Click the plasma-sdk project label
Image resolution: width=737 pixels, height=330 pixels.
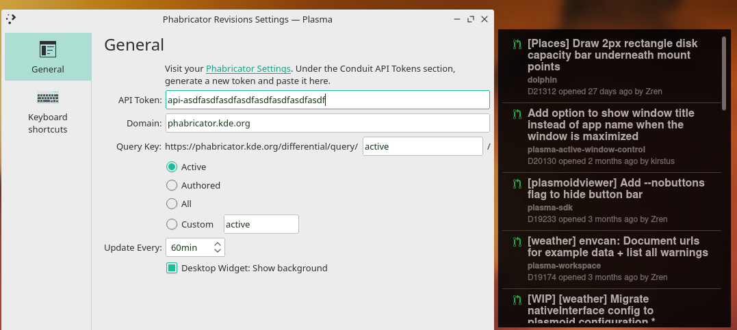pos(550,208)
